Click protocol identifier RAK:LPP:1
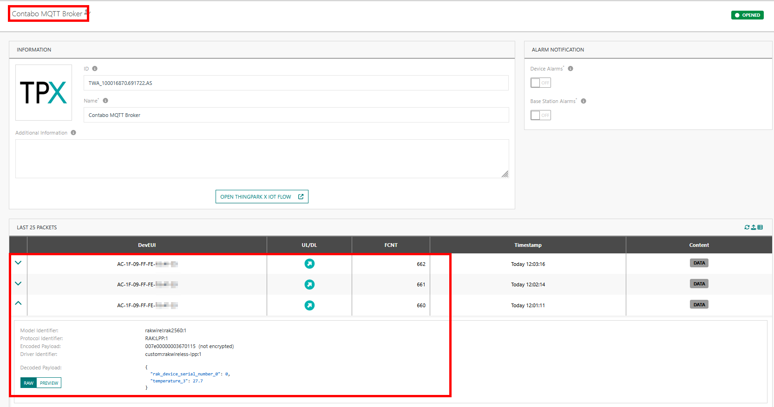This screenshot has width=774, height=407. click(x=157, y=338)
